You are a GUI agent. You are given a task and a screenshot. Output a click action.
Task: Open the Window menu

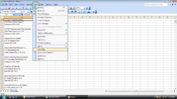click(49, 4)
